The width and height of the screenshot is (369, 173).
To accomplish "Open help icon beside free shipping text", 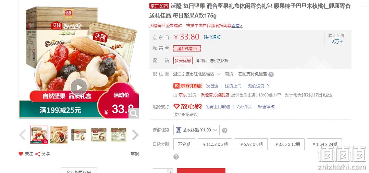I will [x=271, y=74].
